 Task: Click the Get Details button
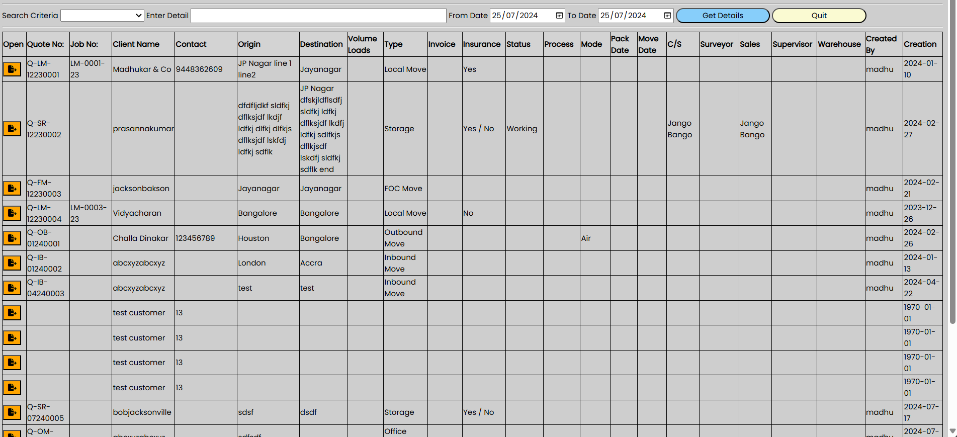tap(722, 16)
